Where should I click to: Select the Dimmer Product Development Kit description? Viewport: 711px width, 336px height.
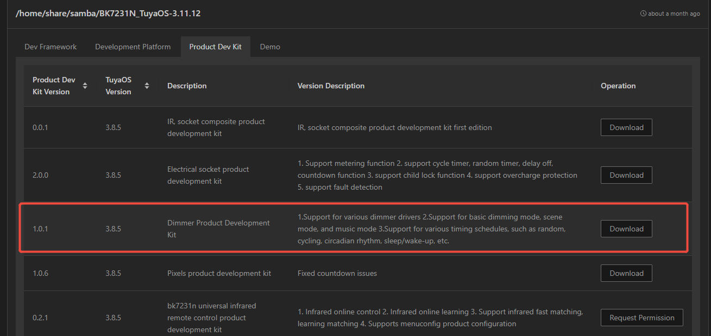tap(218, 229)
